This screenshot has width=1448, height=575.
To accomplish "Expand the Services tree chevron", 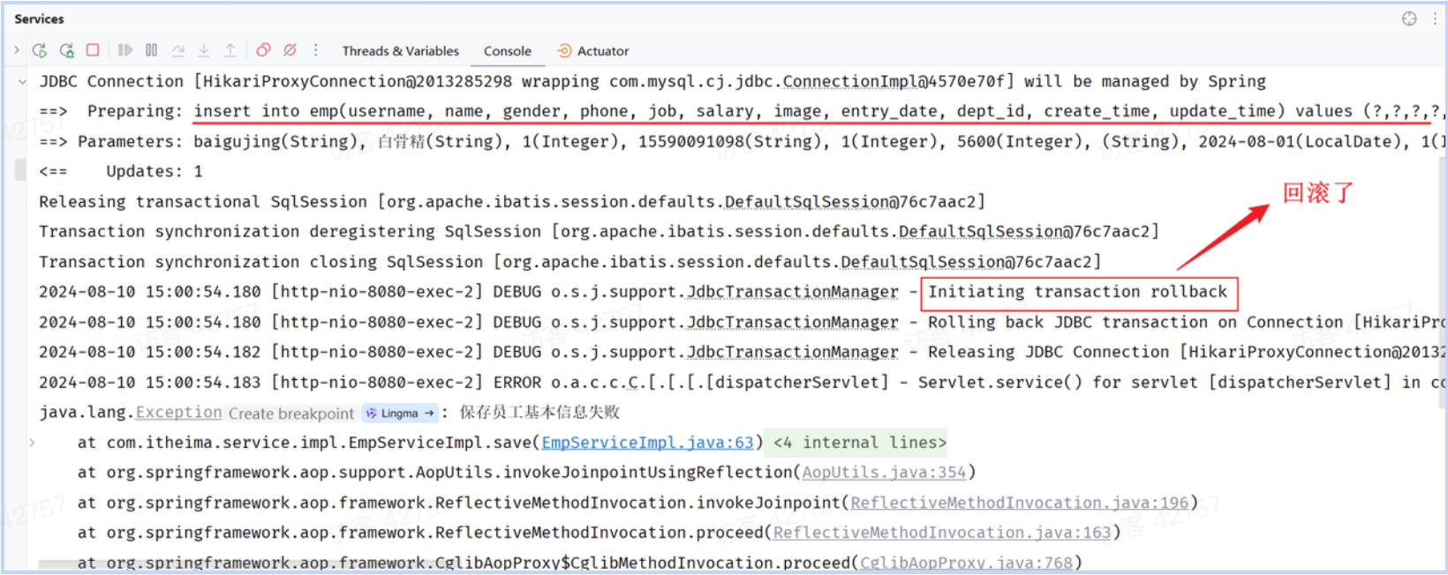I will pos(16,50).
